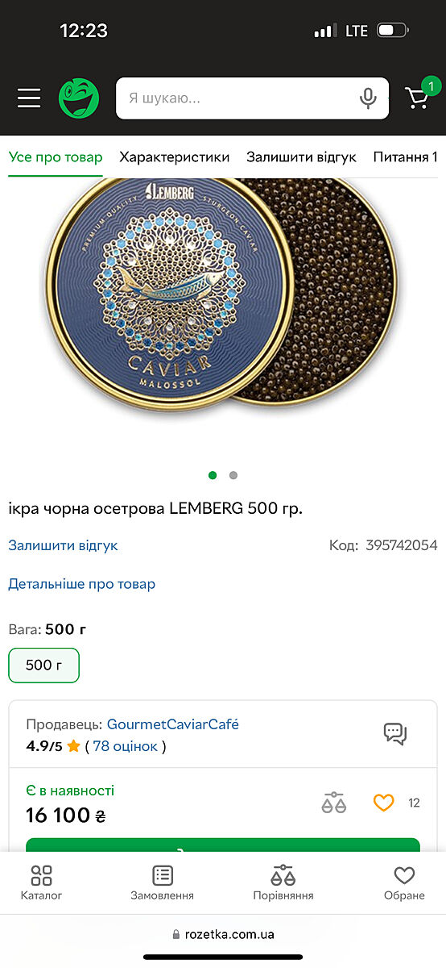Image resolution: width=446 pixels, height=968 pixels.
Task: Switch to second product image dot
Action: (233, 475)
